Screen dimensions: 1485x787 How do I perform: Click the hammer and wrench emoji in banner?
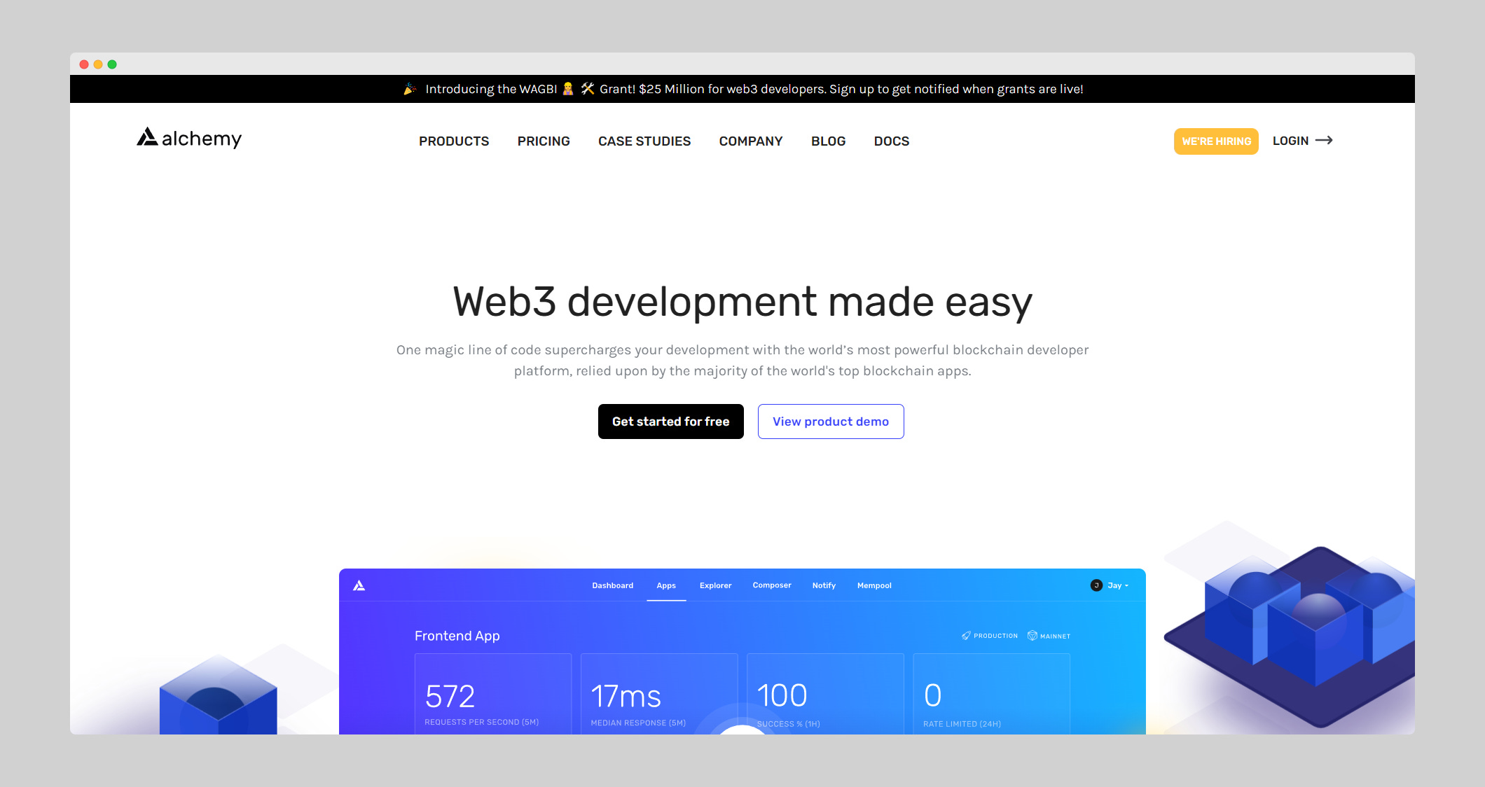click(x=588, y=89)
